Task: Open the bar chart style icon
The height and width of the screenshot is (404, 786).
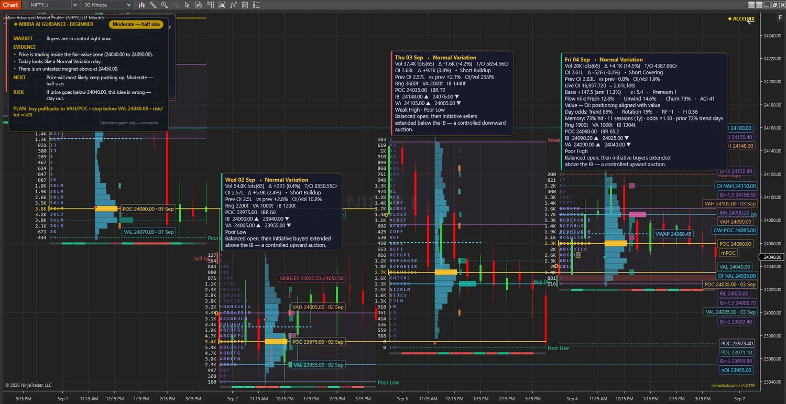Action: click(141, 5)
